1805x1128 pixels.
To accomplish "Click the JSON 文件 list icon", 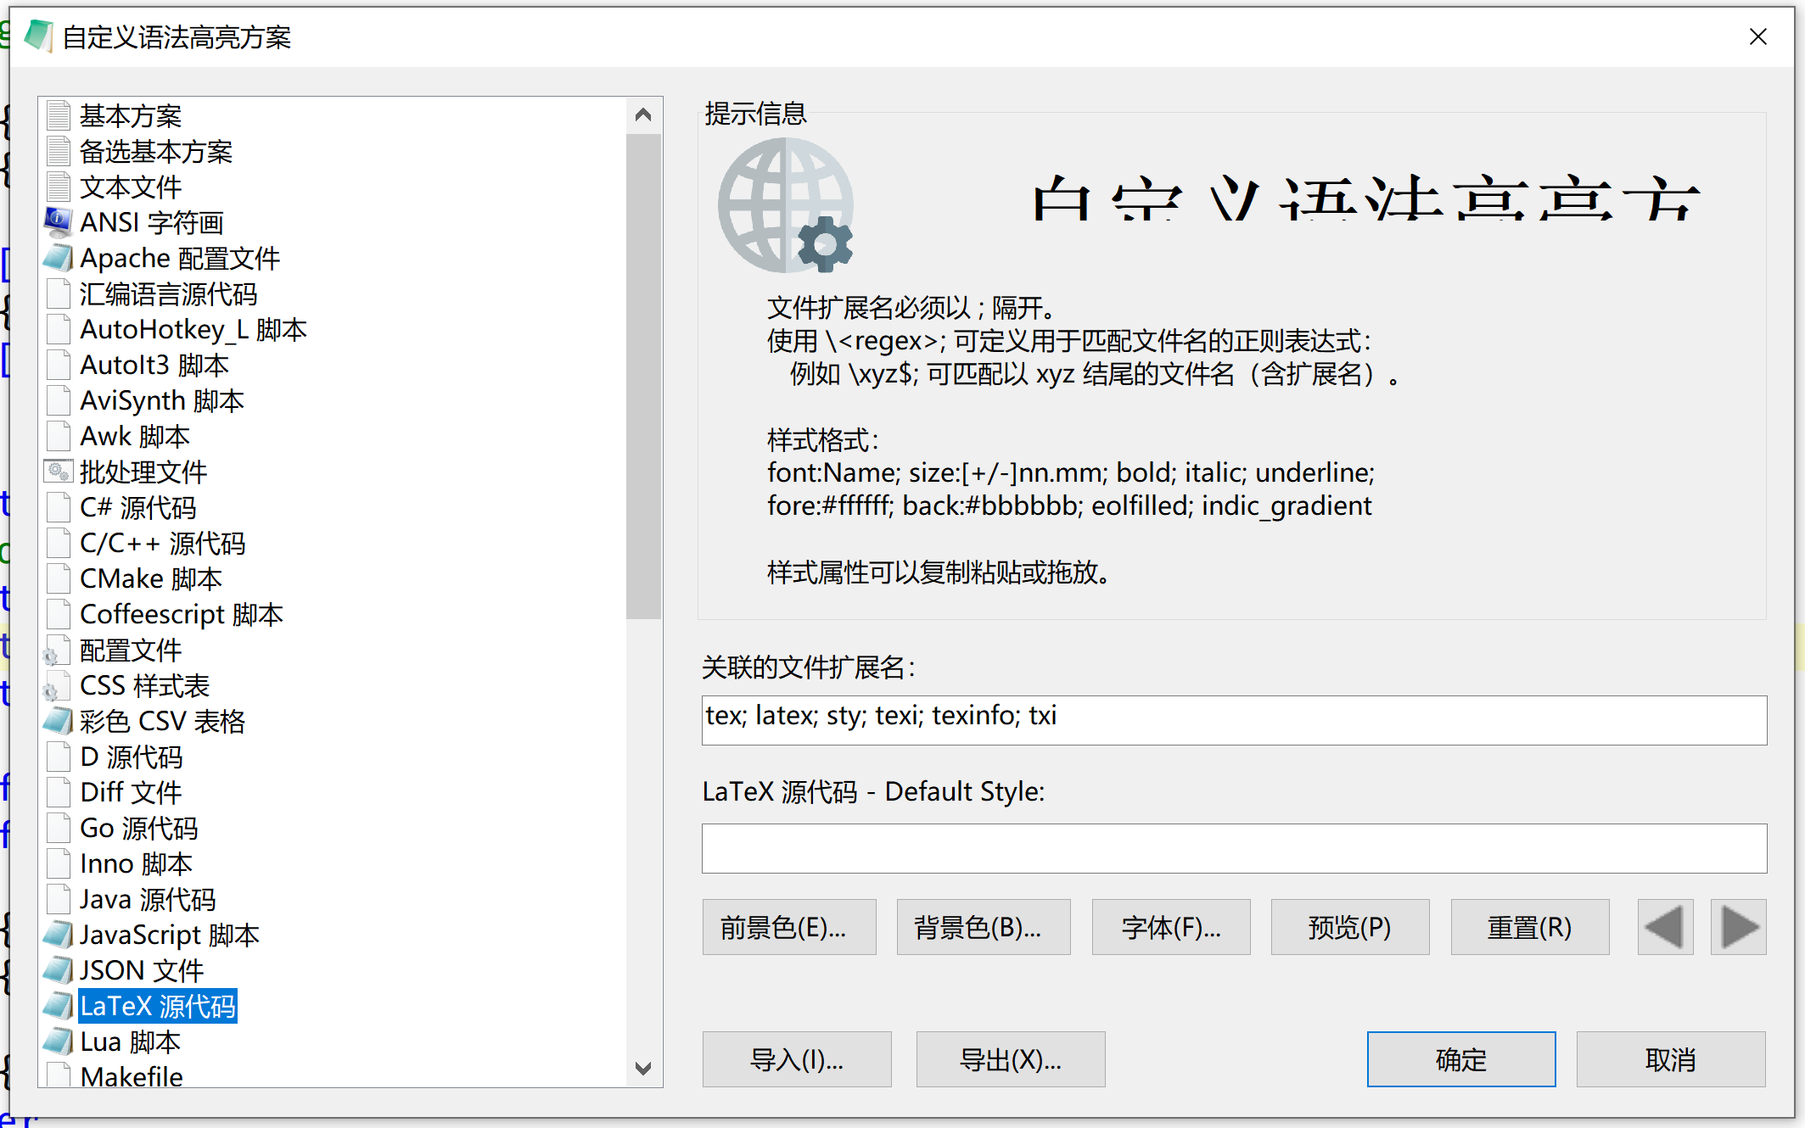I will pos(58,970).
